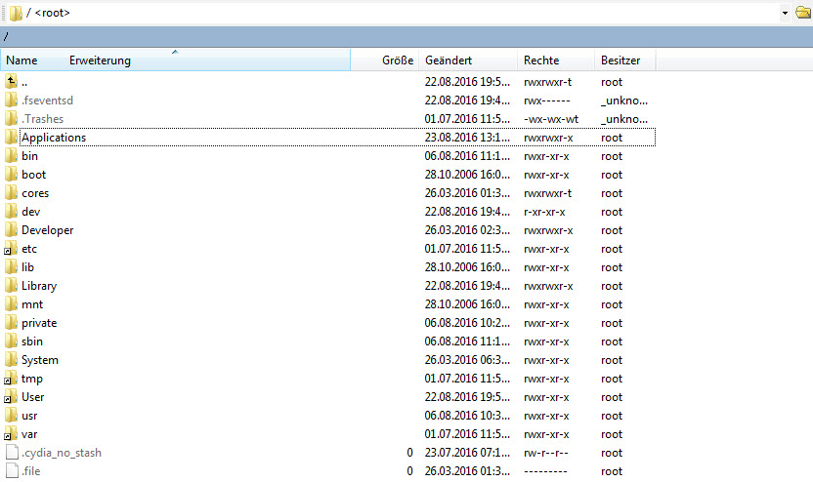The height and width of the screenshot is (482, 813).
Task: Select the tmp symlink folder icon
Action: click(12, 379)
